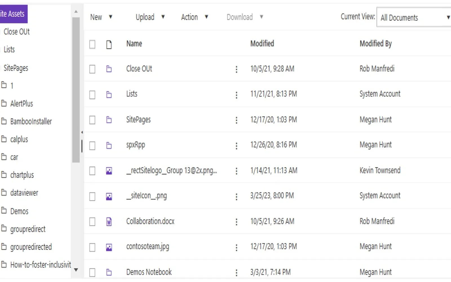The image size is (451, 282).
Task: Tick the select-all checkbox in header
Action: point(92,44)
